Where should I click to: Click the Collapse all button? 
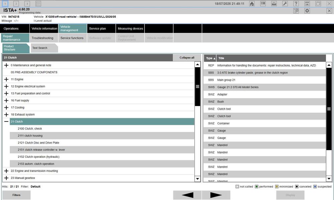click(187, 58)
